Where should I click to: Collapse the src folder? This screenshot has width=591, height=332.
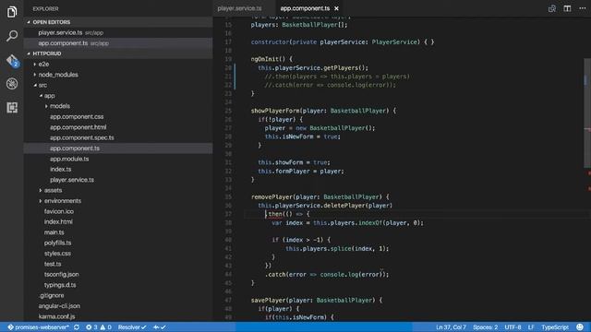click(118, 85)
